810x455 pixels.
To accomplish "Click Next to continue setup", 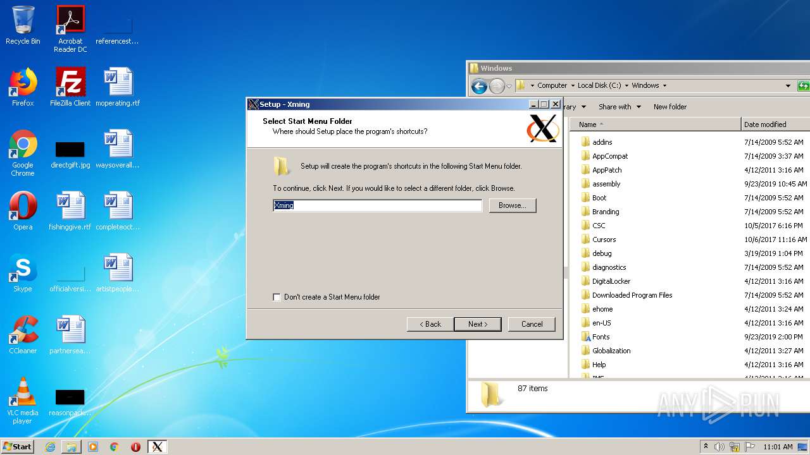I will coord(478,324).
